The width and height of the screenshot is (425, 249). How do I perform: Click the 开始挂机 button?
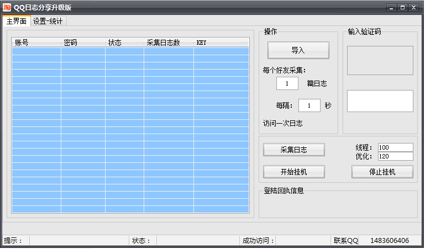tap(294, 172)
